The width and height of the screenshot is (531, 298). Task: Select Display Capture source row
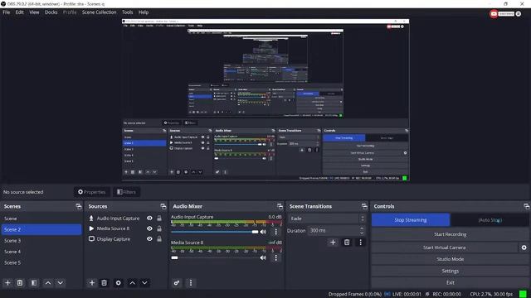click(x=125, y=239)
